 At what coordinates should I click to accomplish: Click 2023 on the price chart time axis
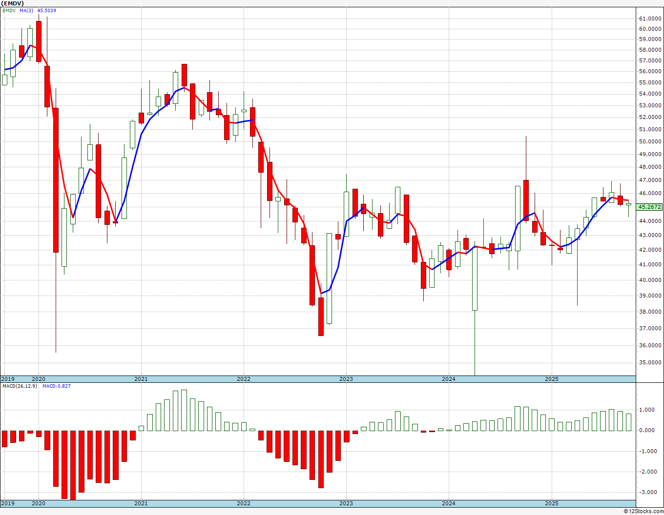pos(346,379)
